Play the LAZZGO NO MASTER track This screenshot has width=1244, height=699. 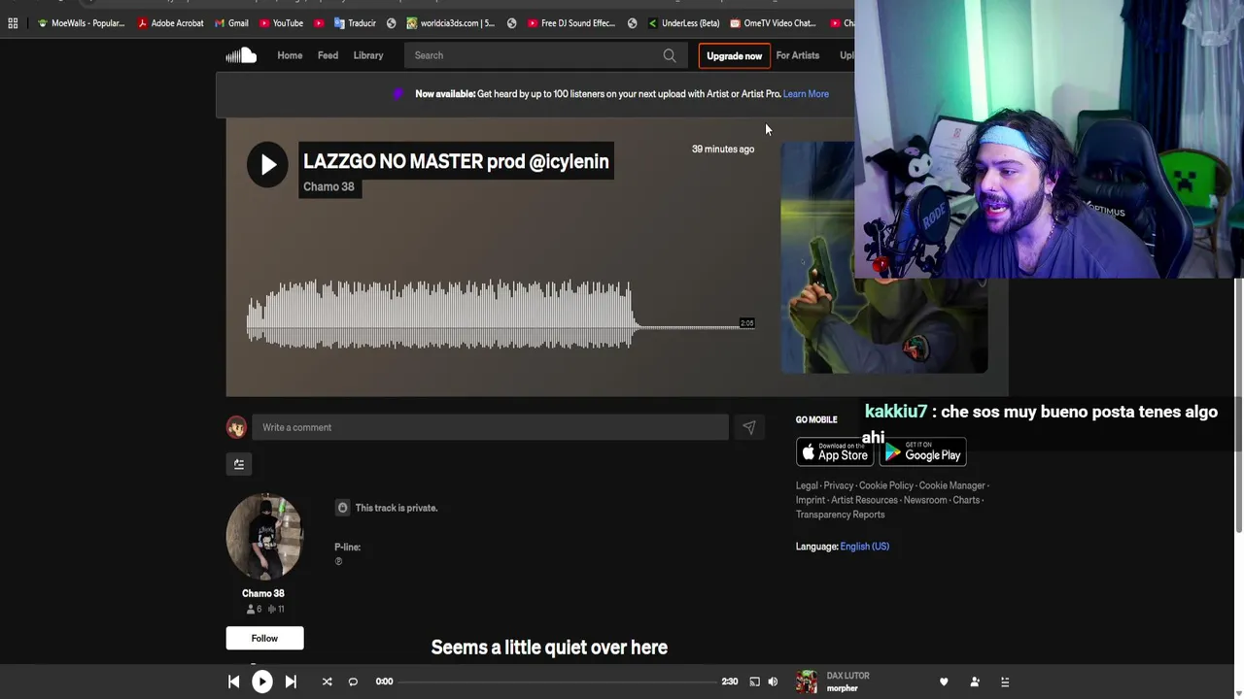pos(267,164)
